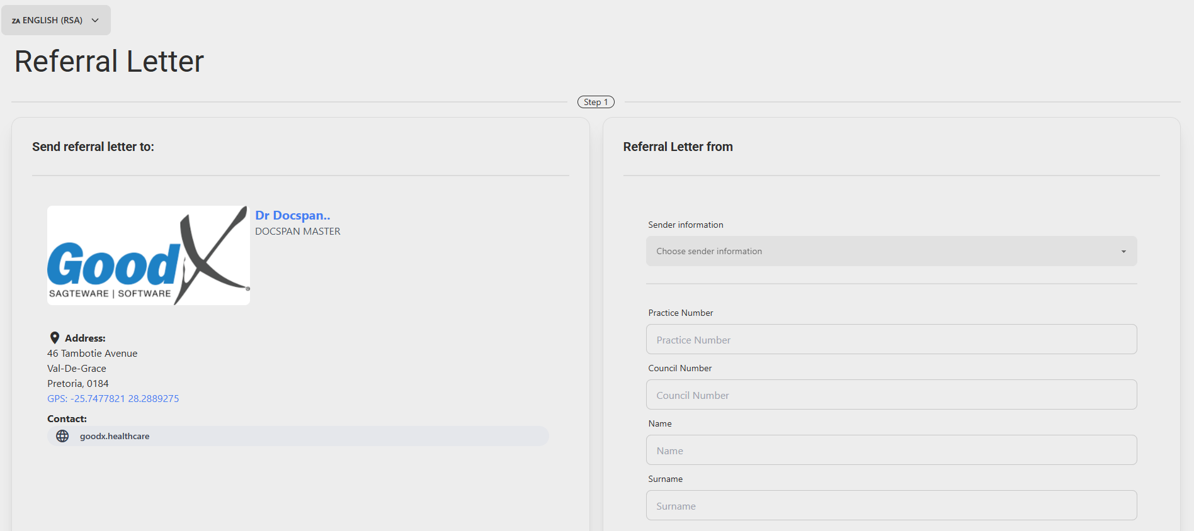The image size is (1194, 531).
Task: Open the GPS coordinates link
Action: 113,398
